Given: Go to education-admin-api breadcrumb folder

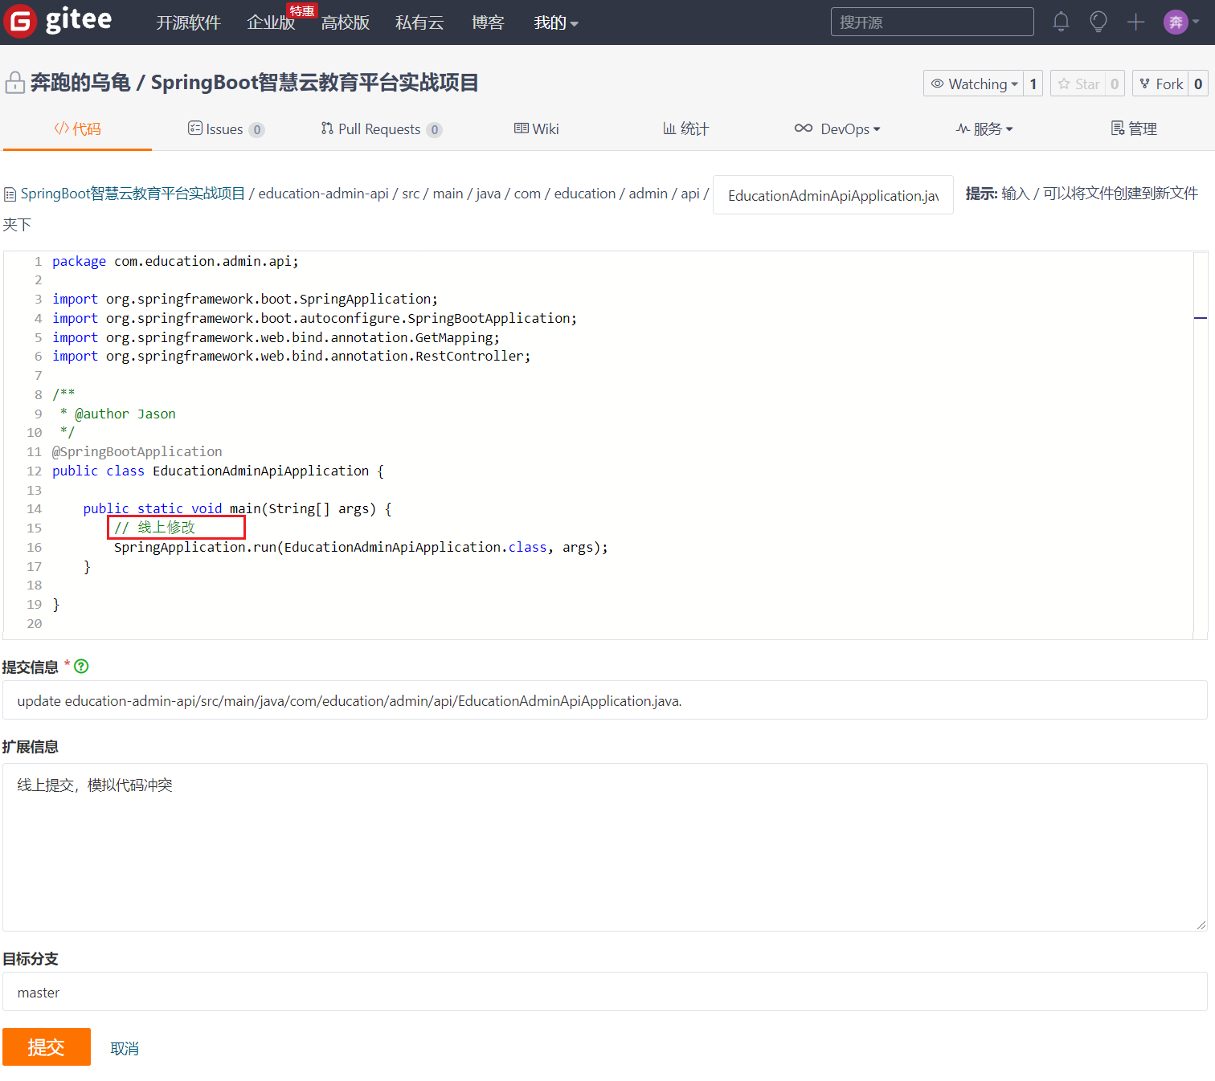Looking at the screenshot, I should 323,194.
